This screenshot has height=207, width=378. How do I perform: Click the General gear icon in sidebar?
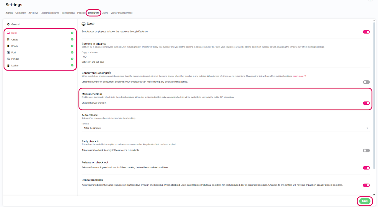(8, 24)
